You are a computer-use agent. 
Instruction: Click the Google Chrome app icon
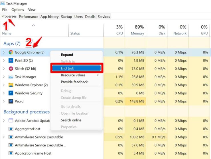click(x=11, y=52)
